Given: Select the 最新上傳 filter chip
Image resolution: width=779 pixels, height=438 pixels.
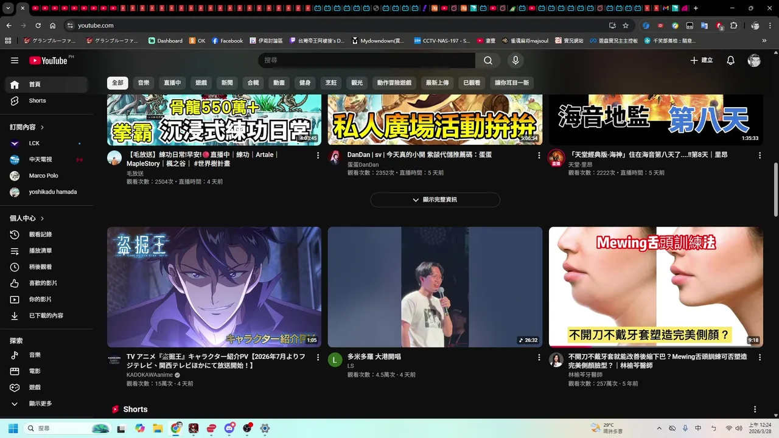Looking at the screenshot, I should coord(437,83).
